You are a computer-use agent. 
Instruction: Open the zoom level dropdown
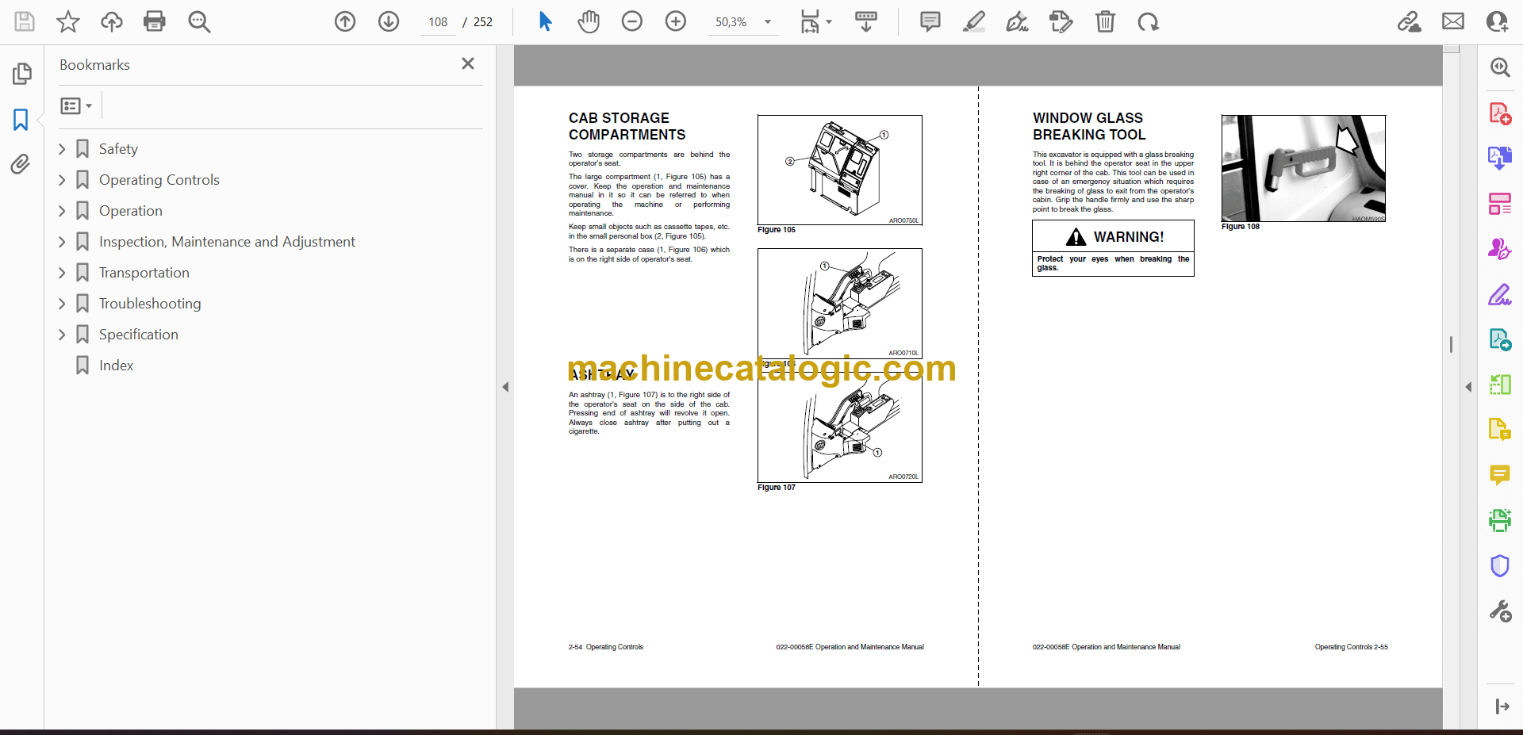tap(767, 22)
